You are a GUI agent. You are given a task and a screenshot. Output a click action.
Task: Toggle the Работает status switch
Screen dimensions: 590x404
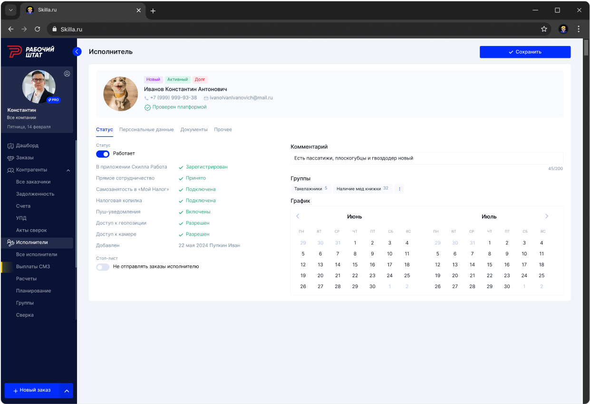[103, 154]
